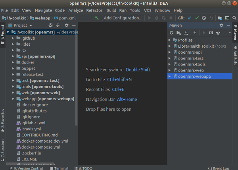Open the 6: TODO tool window
The width and height of the screenshot is (238, 170).
[83, 168]
